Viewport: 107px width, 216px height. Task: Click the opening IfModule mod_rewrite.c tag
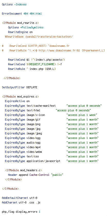click(x=20, y=23)
